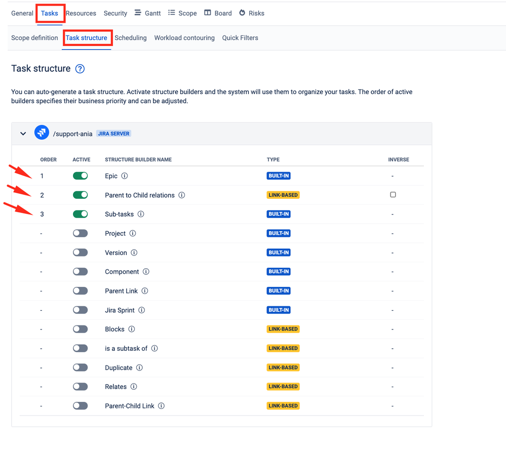Open the General tab

22,13
